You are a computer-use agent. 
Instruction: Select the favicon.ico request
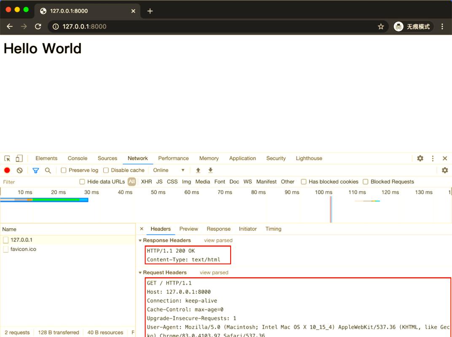point(24,249)
